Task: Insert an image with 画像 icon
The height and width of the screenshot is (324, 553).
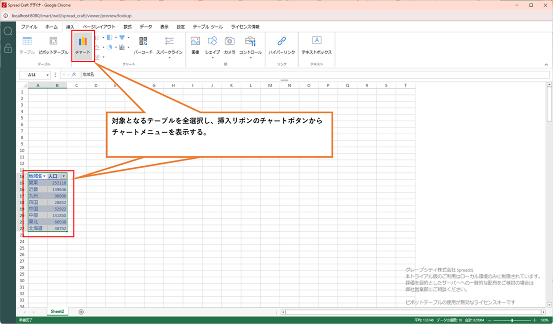Action: coord(195,45)
